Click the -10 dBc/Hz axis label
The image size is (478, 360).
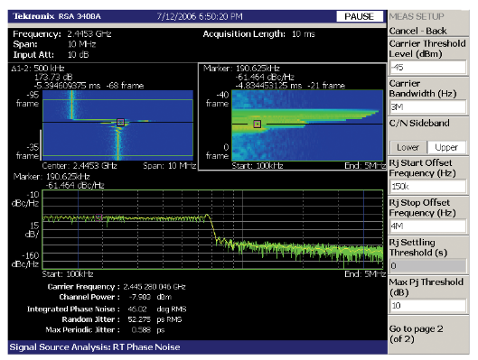point(25,199)
